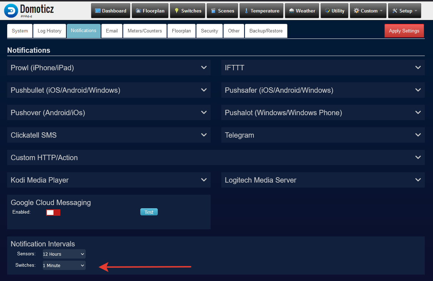This screenshot has width=433, height=281.
Task: Expand the IFTTT section chevron
Action: (418, 67)
